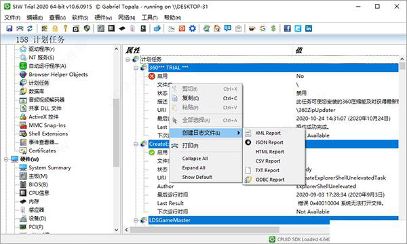Click the key icon in the toolbar
407x244 pixels.
click(x=65, y=28)
